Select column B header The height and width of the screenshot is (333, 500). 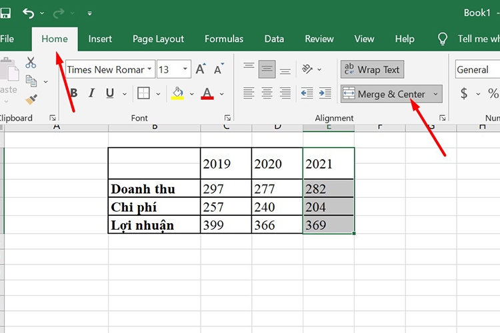tap(155, 127)
